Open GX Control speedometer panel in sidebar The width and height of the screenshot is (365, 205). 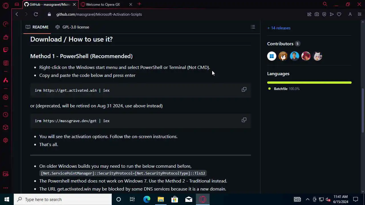(5, 24)
